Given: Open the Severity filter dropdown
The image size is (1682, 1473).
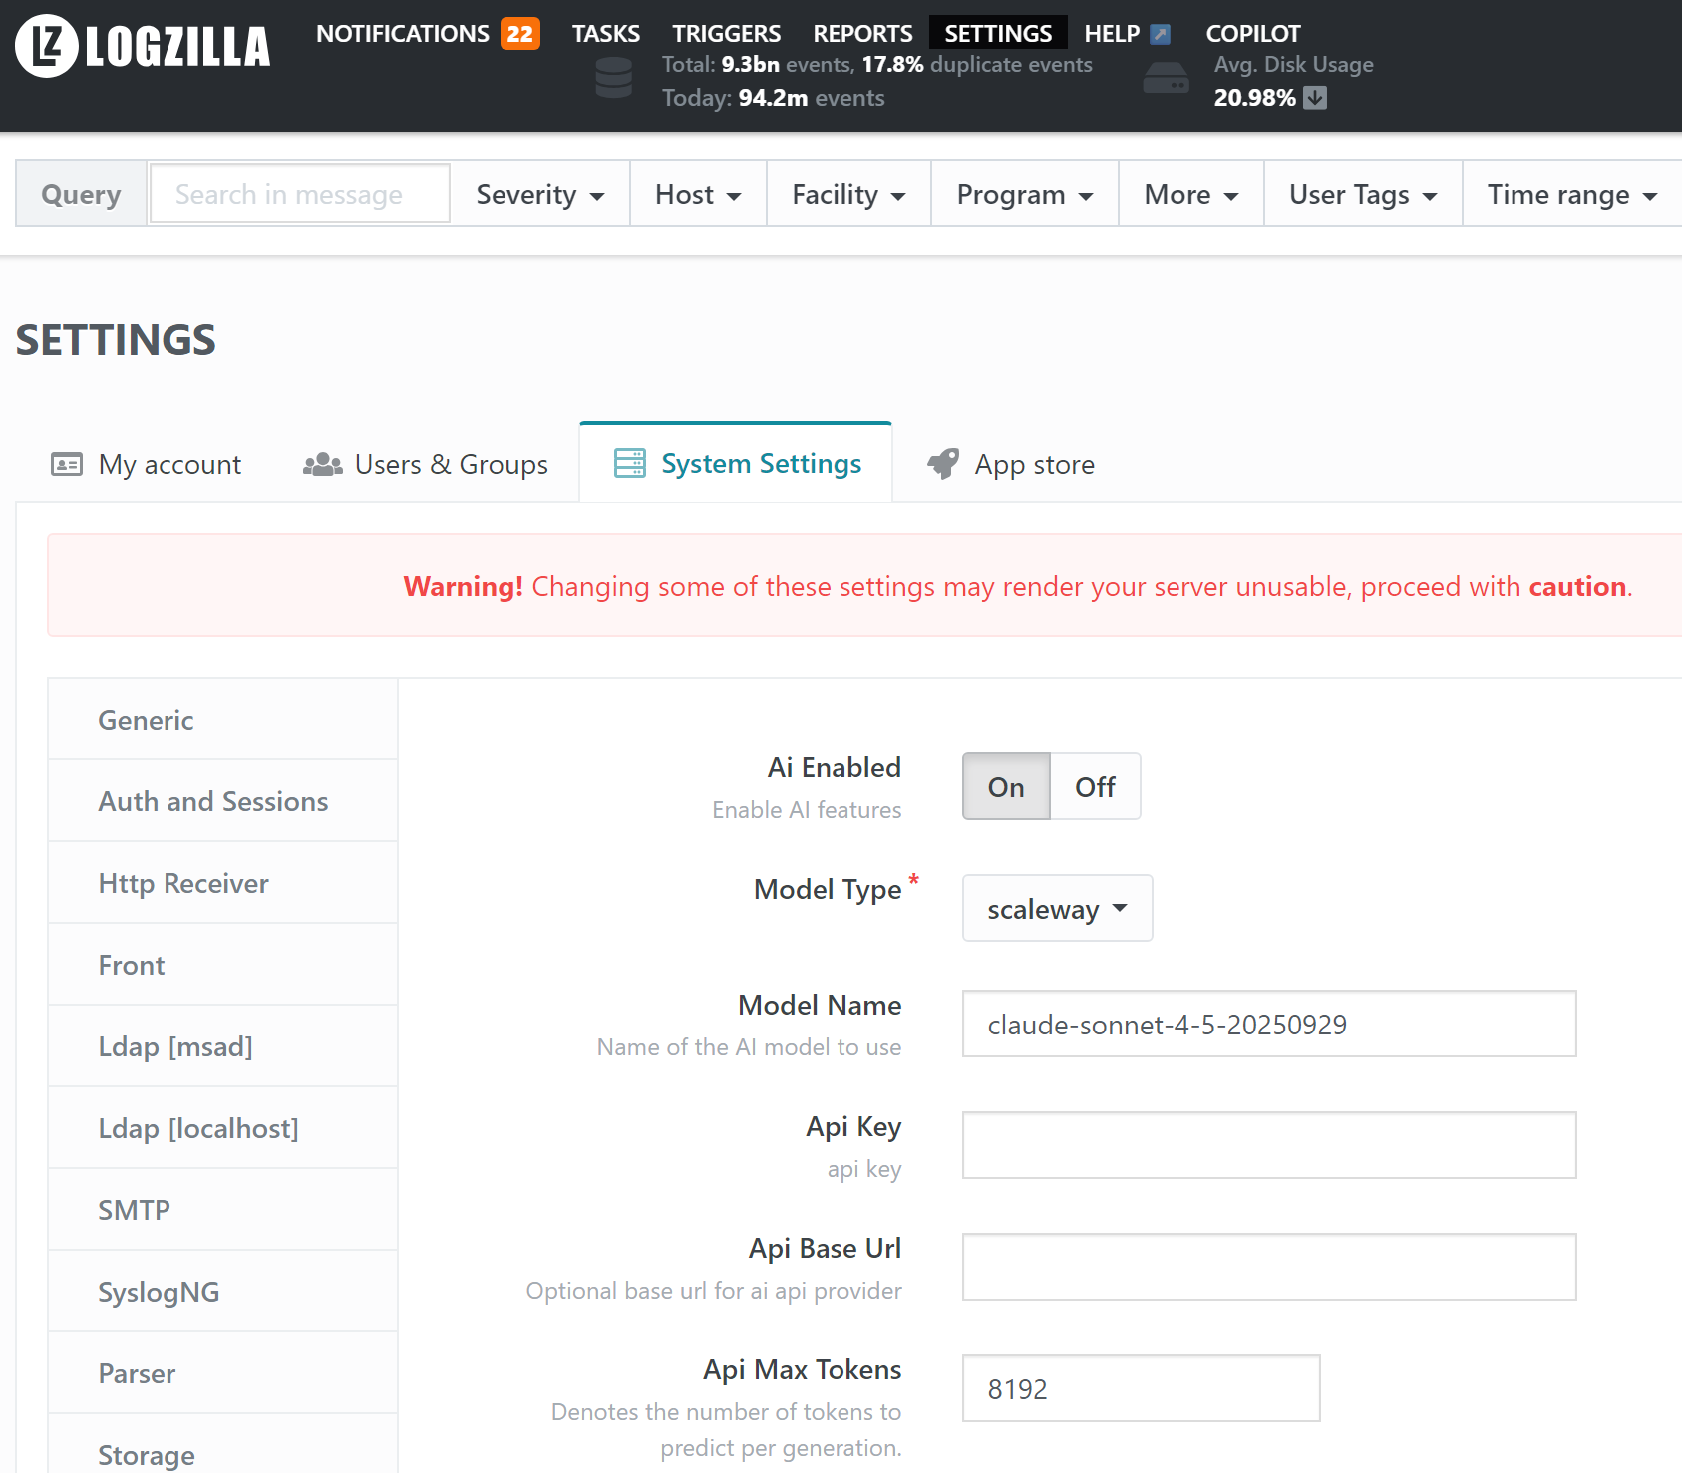Looking at the screenshot, I should 539,194.
